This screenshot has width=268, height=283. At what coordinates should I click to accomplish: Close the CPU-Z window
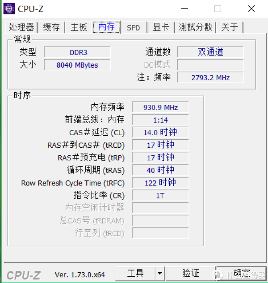tap(251, 9)
